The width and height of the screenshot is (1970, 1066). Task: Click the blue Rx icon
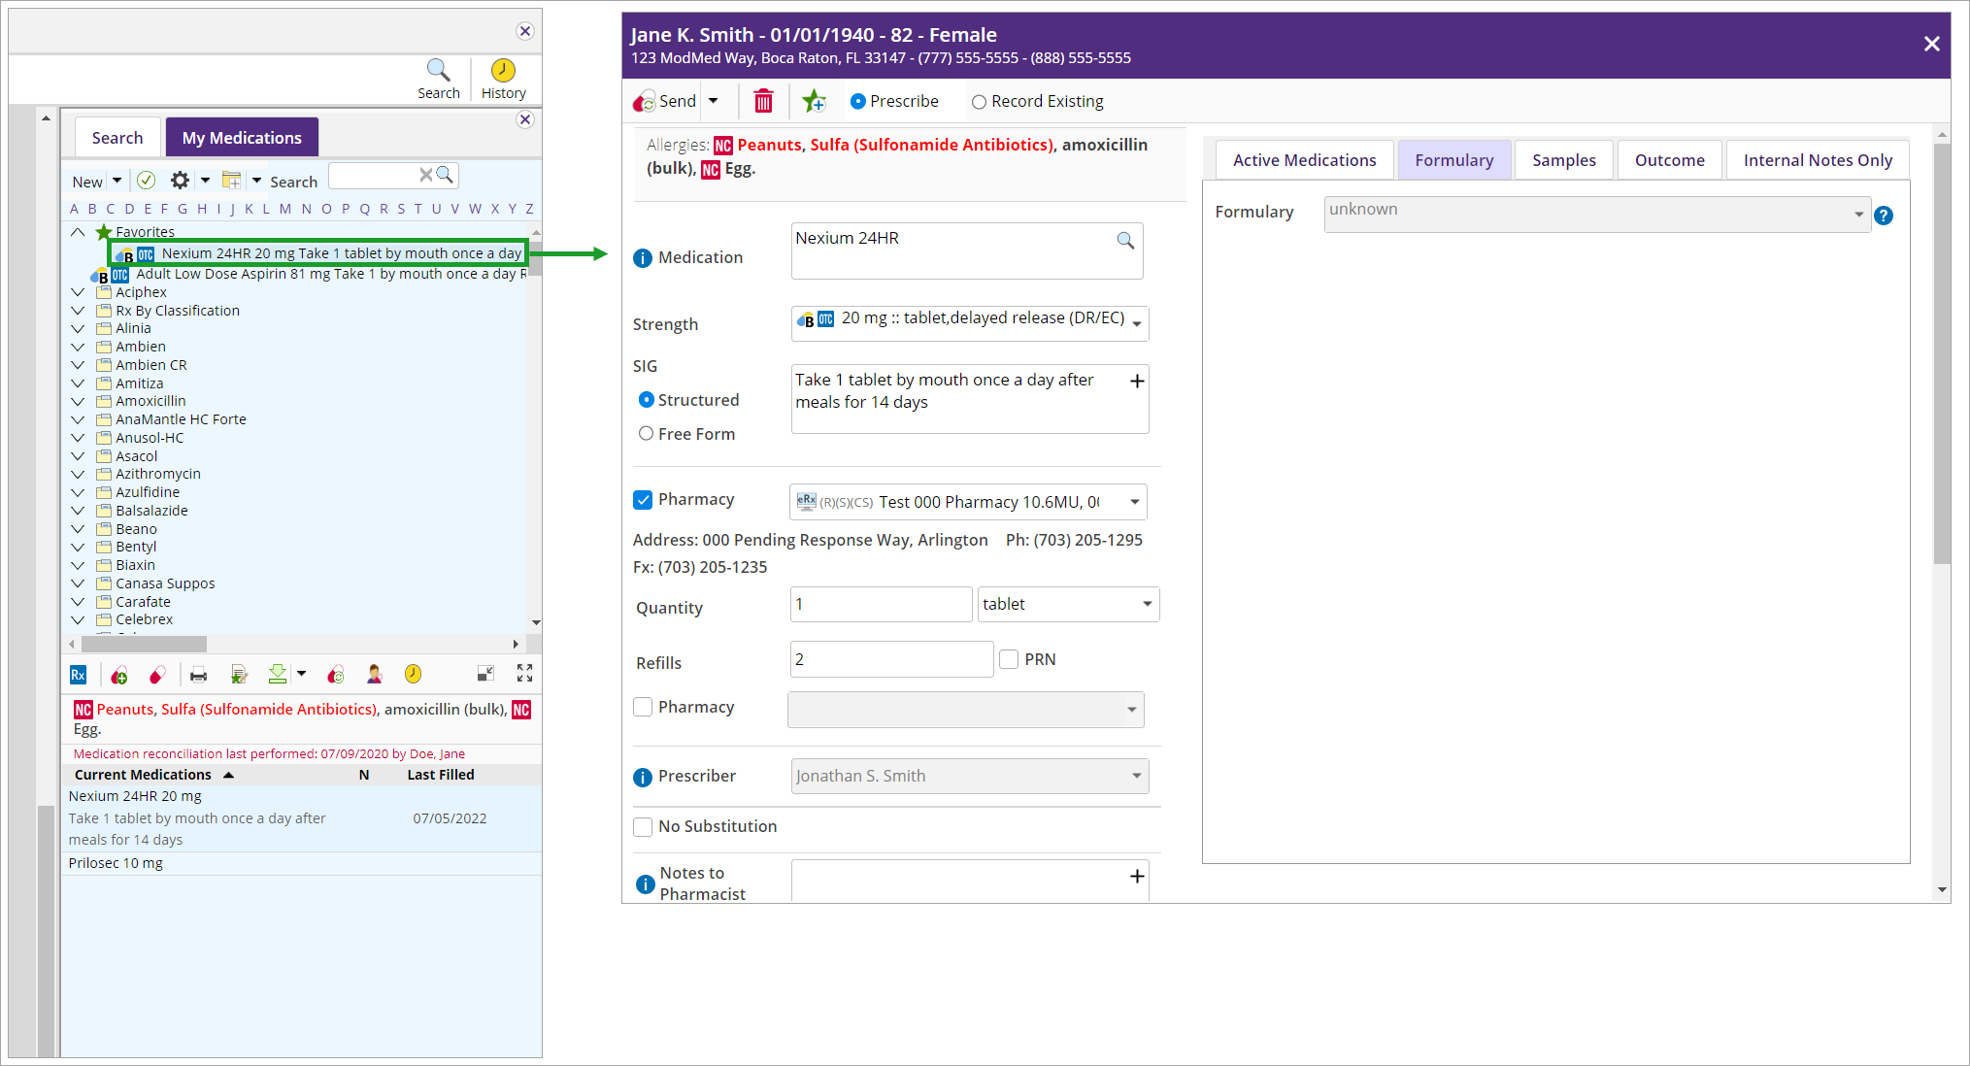(79, 675)
